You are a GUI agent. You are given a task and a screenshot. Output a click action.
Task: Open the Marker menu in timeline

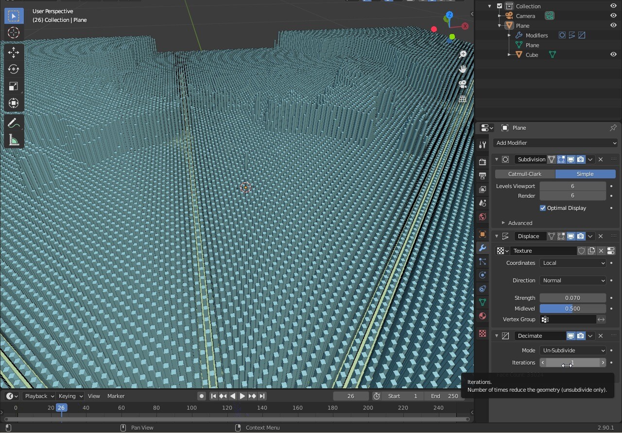116,396
